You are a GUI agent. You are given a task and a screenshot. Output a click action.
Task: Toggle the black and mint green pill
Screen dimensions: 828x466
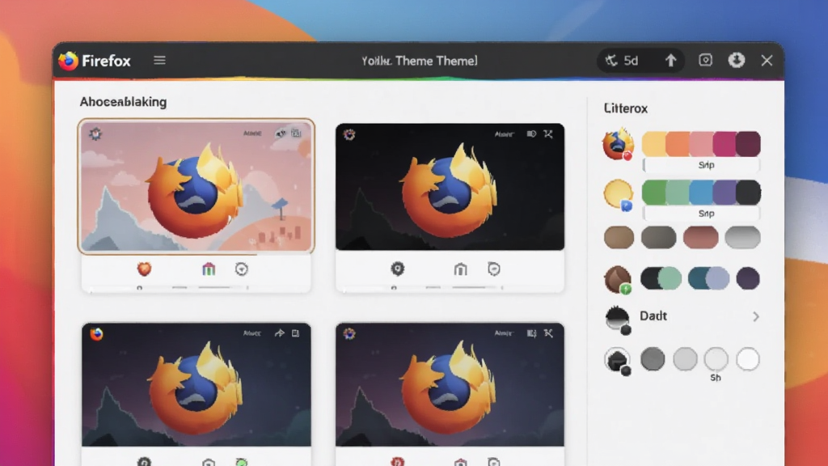point(661,278)
